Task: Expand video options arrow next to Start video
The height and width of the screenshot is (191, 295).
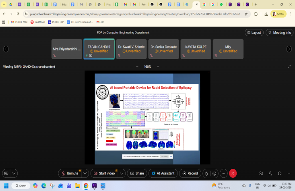Action: (x=122, y=173)
